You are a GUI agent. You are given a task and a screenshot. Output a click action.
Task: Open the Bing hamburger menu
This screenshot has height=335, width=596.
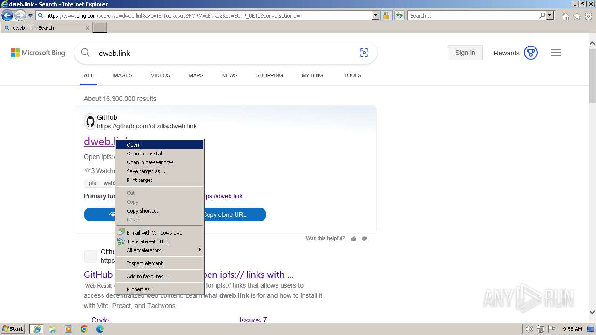click(x=556, y=53)
